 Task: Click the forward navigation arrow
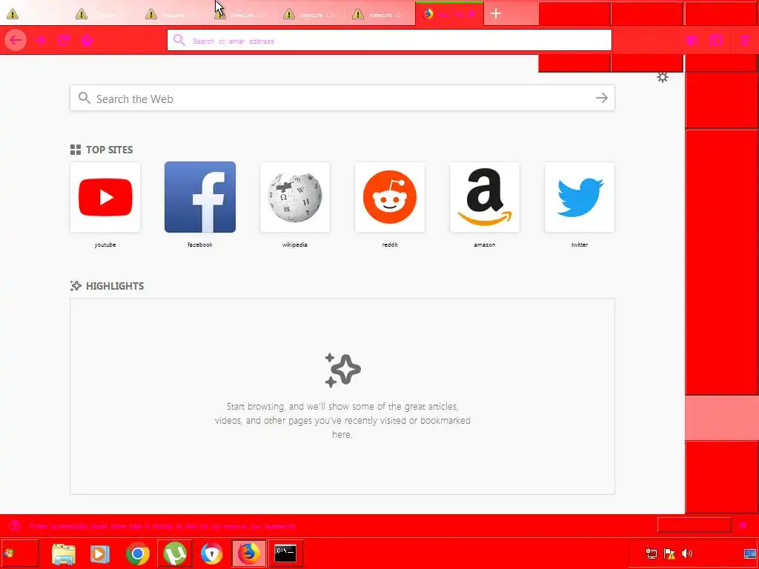point(41,40)
